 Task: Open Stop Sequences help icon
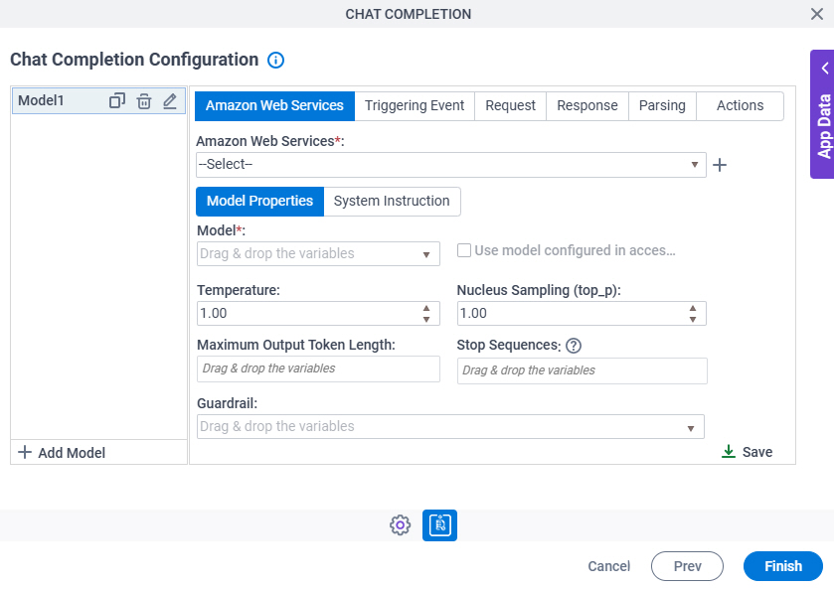[x=574, y=346]
